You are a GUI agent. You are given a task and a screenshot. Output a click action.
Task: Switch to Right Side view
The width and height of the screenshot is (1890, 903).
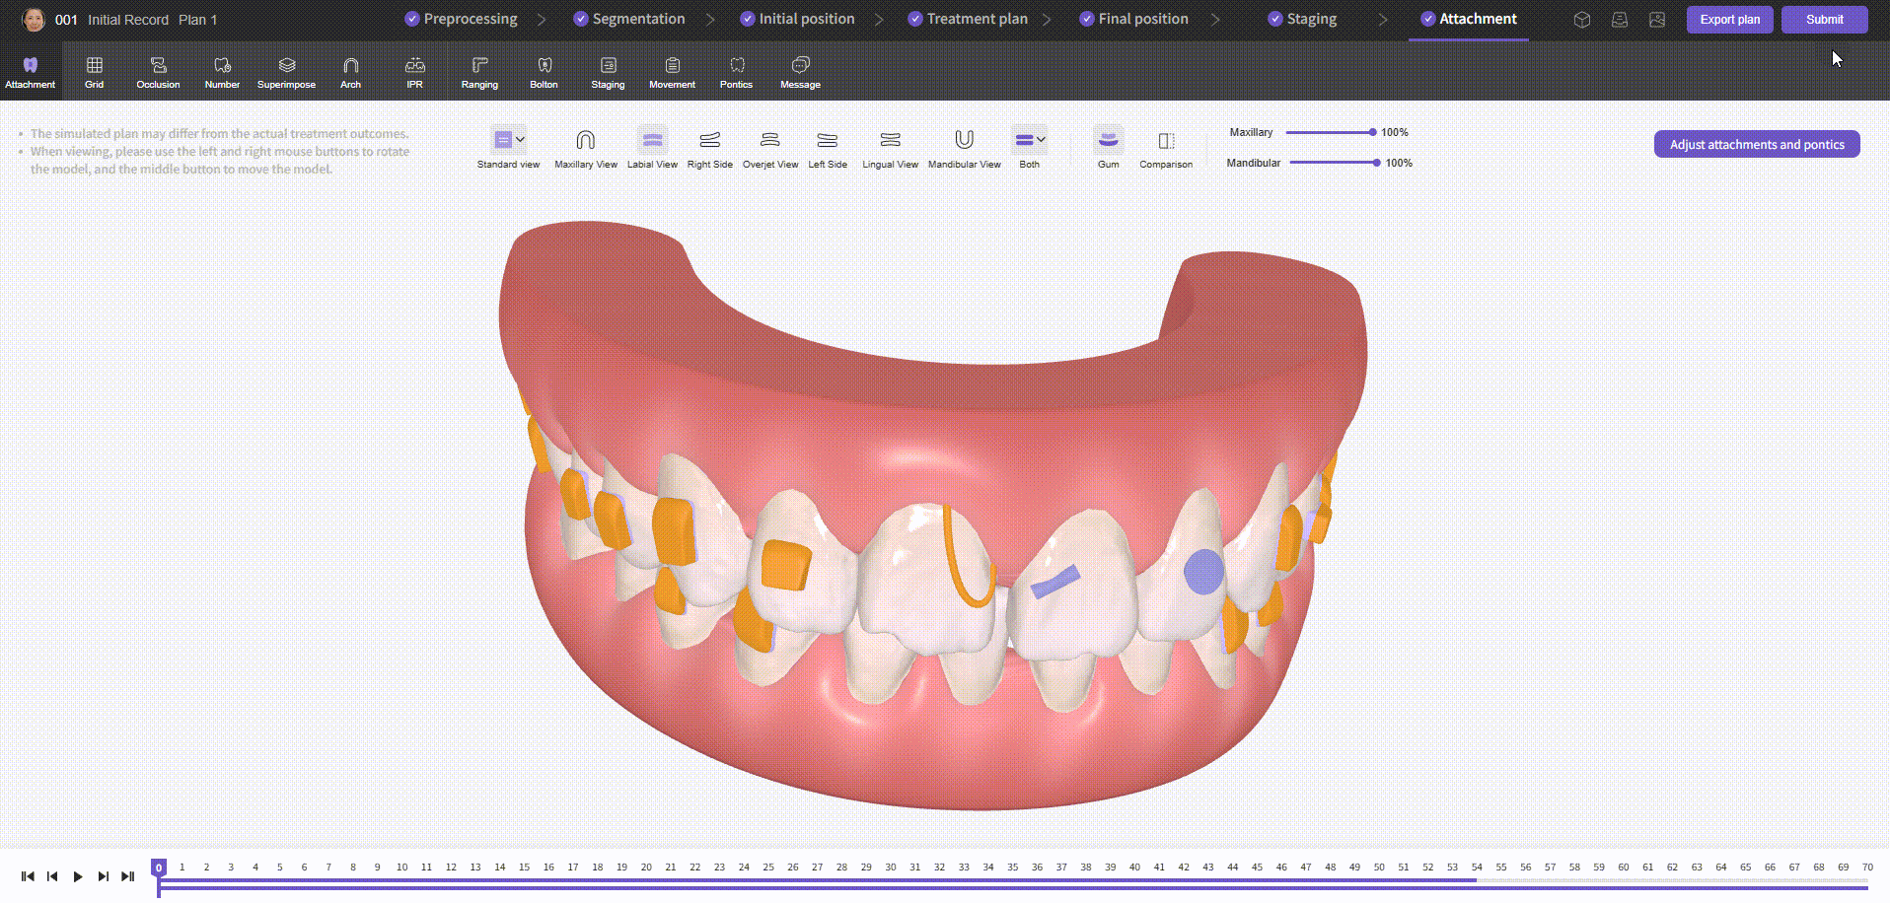coord(709,149)
